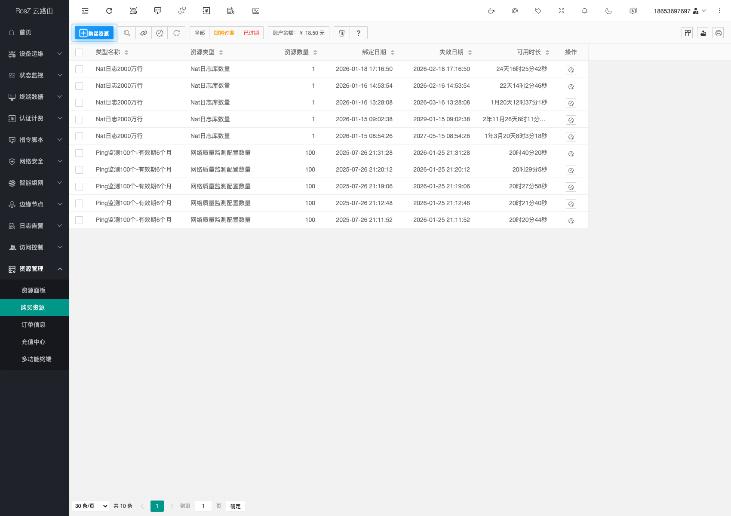731x516 pixels.
Task: Click the 购买资源 blue button
Action: [x=95, y=33]
